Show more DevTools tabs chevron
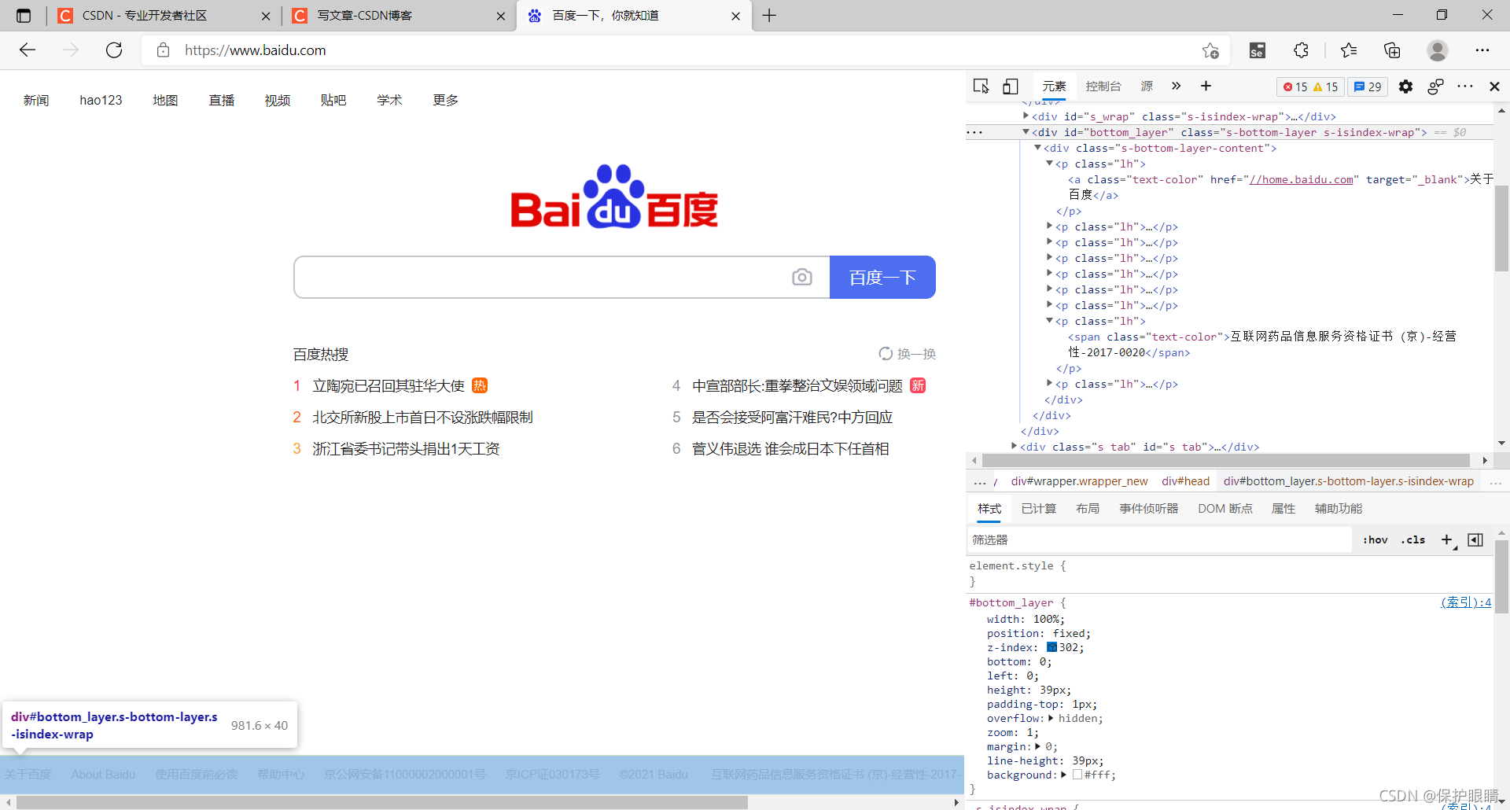The image size is (1510, 810). 1176,86
